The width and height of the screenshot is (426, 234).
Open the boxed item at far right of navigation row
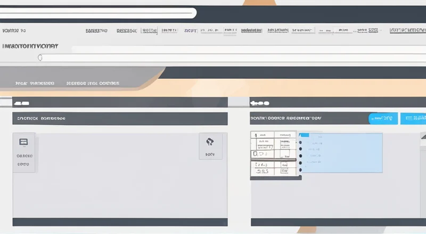coord(407,31)
